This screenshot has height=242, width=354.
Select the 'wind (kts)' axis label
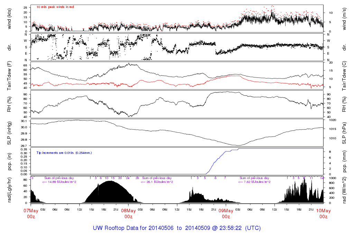(x=9, y=19)
